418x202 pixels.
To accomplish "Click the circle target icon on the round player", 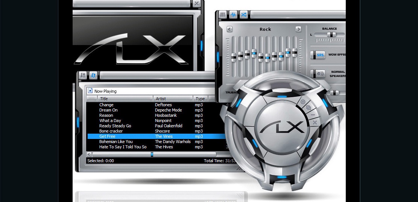I will pyautogui.click(x=302, y=102).
